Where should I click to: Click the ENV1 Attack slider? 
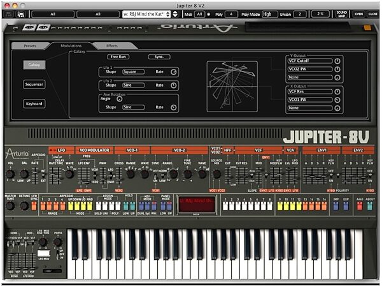(x=306, y=176)
